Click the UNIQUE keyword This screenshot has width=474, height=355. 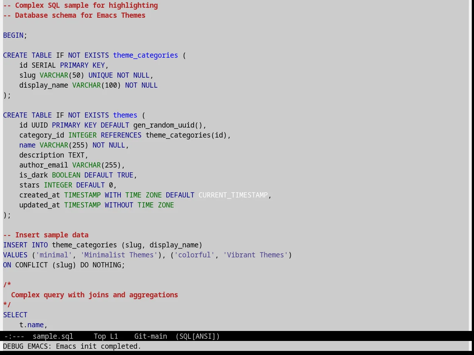[101, 75]
